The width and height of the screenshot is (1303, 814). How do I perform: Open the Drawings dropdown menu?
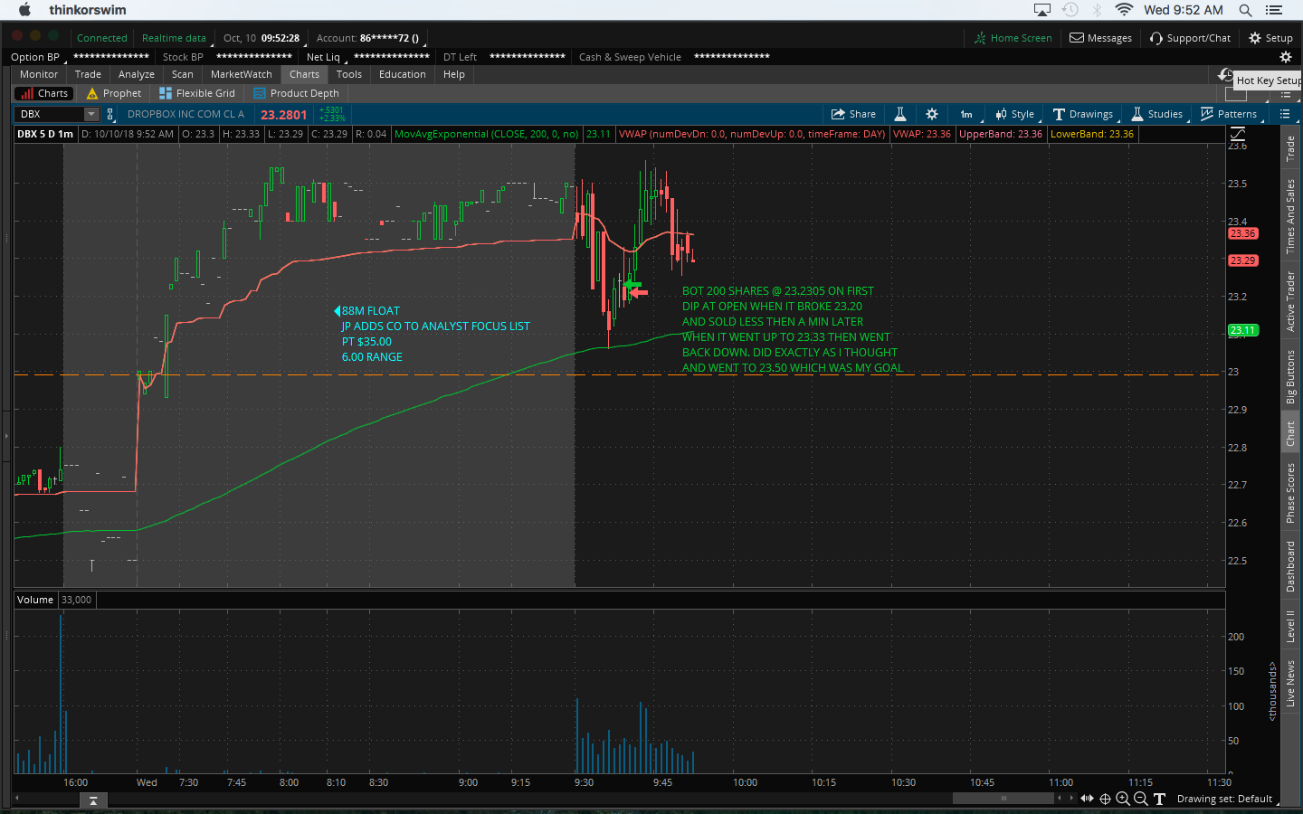pos(1083,114)
